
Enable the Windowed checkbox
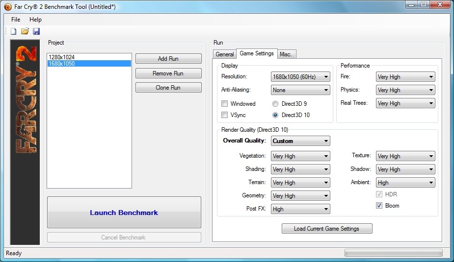pos(224,103)
